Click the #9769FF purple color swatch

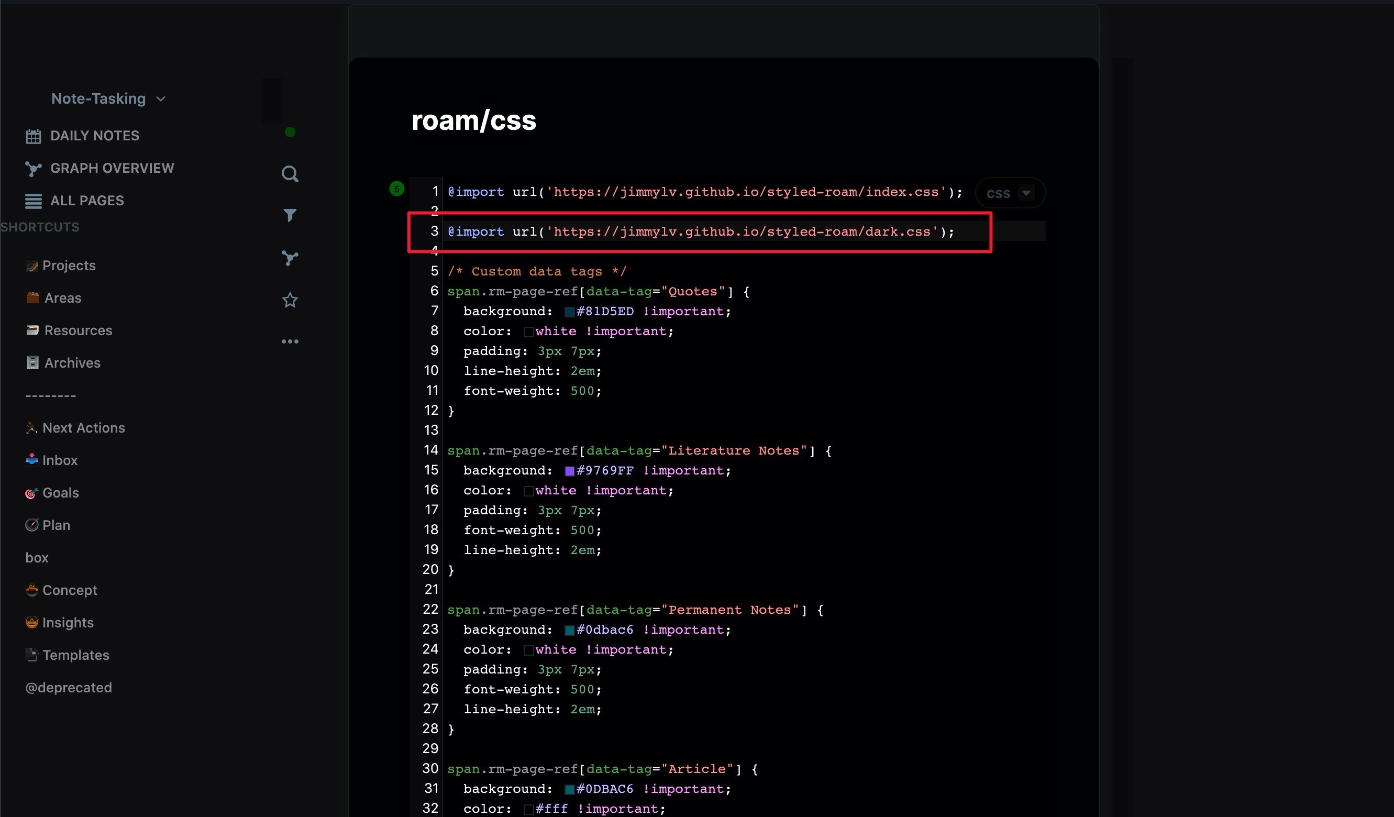point(569,471)
